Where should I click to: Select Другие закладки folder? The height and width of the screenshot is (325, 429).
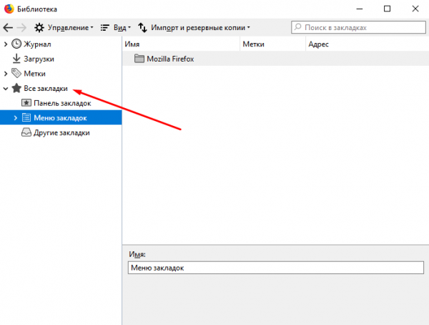[x=61, y=133]
